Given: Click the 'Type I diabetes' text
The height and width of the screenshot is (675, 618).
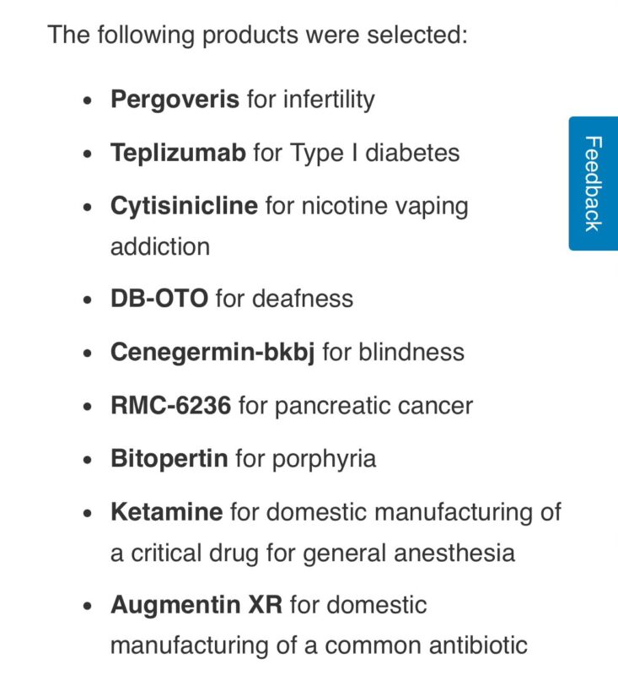Looking at the screenshot, I should (x=375, y=153).
